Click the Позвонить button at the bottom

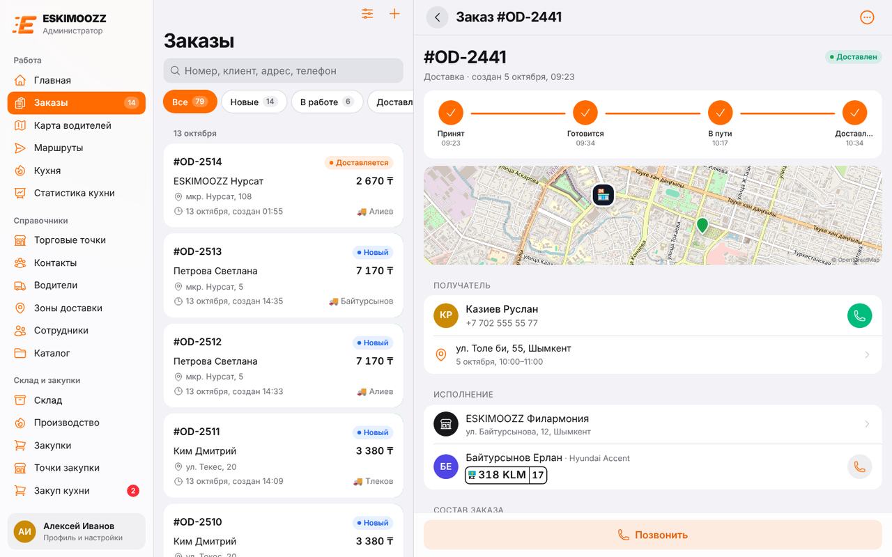[653, 535]
